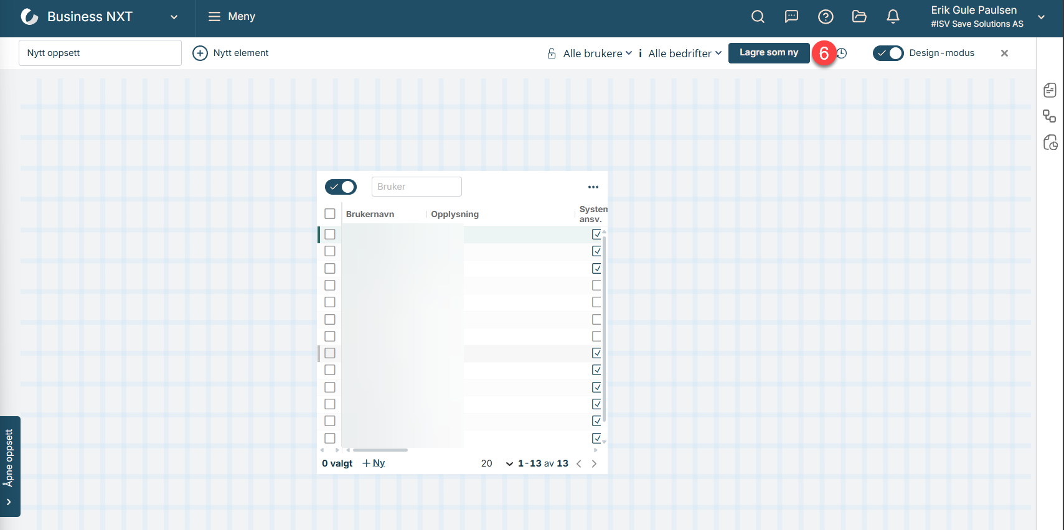Click the plus icon for Nytt element
The height and width of the screenshot is (530, 1064).
tap(200, 53)
